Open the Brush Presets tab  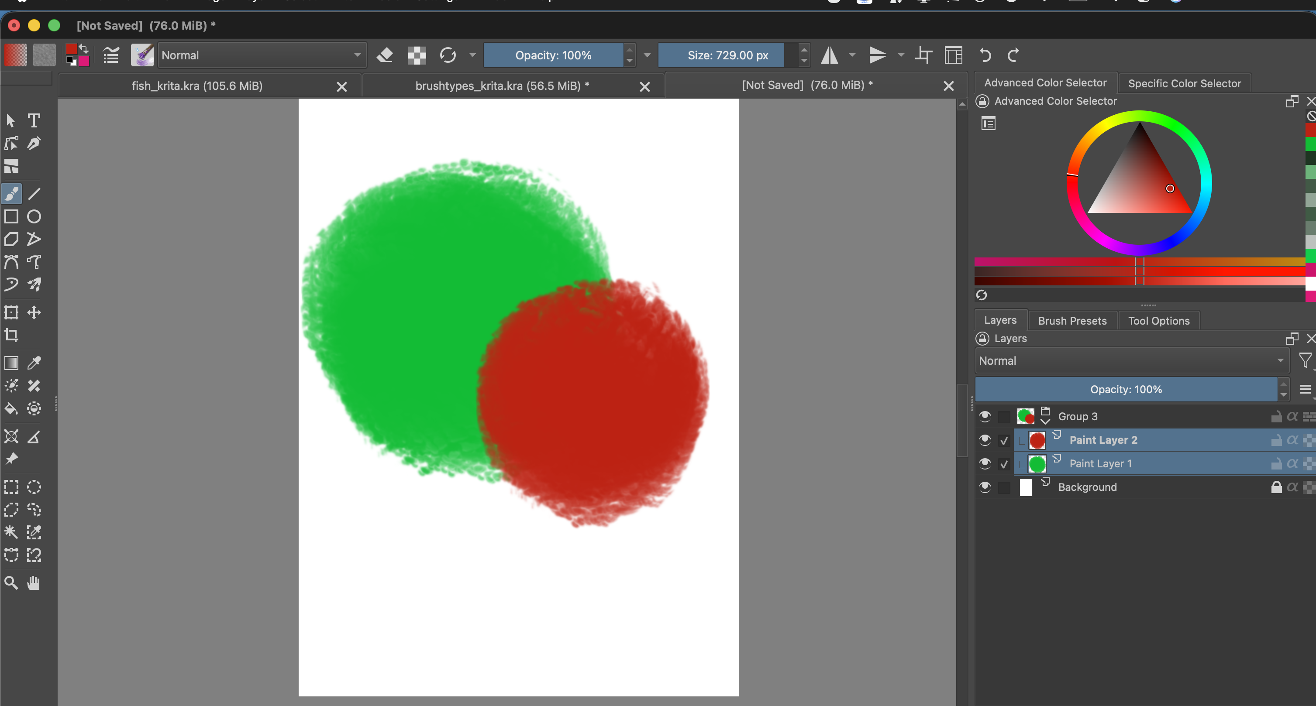1072,321
